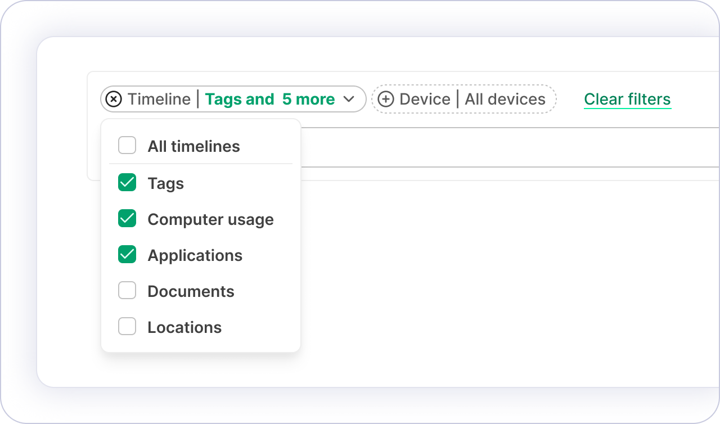Image resolution: width=720 pixels, height=424 pixels.
Task: Tick the Locations checkbox
Action: point(127,327)
